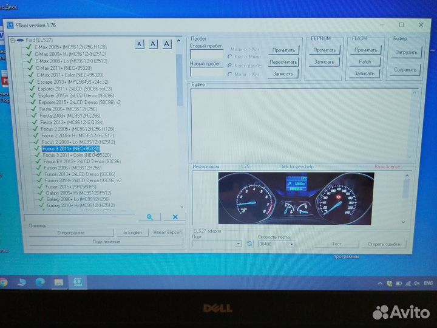
Task: Click the Стереть ошибки button
Action: click(384, 244)
